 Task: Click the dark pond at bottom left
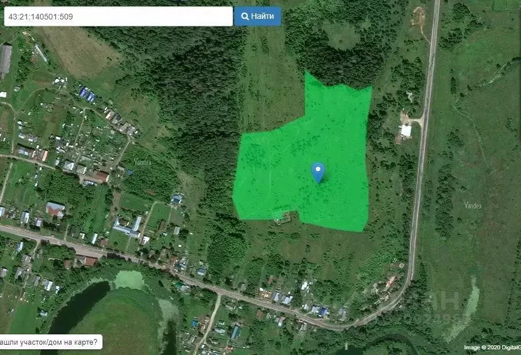80,307
